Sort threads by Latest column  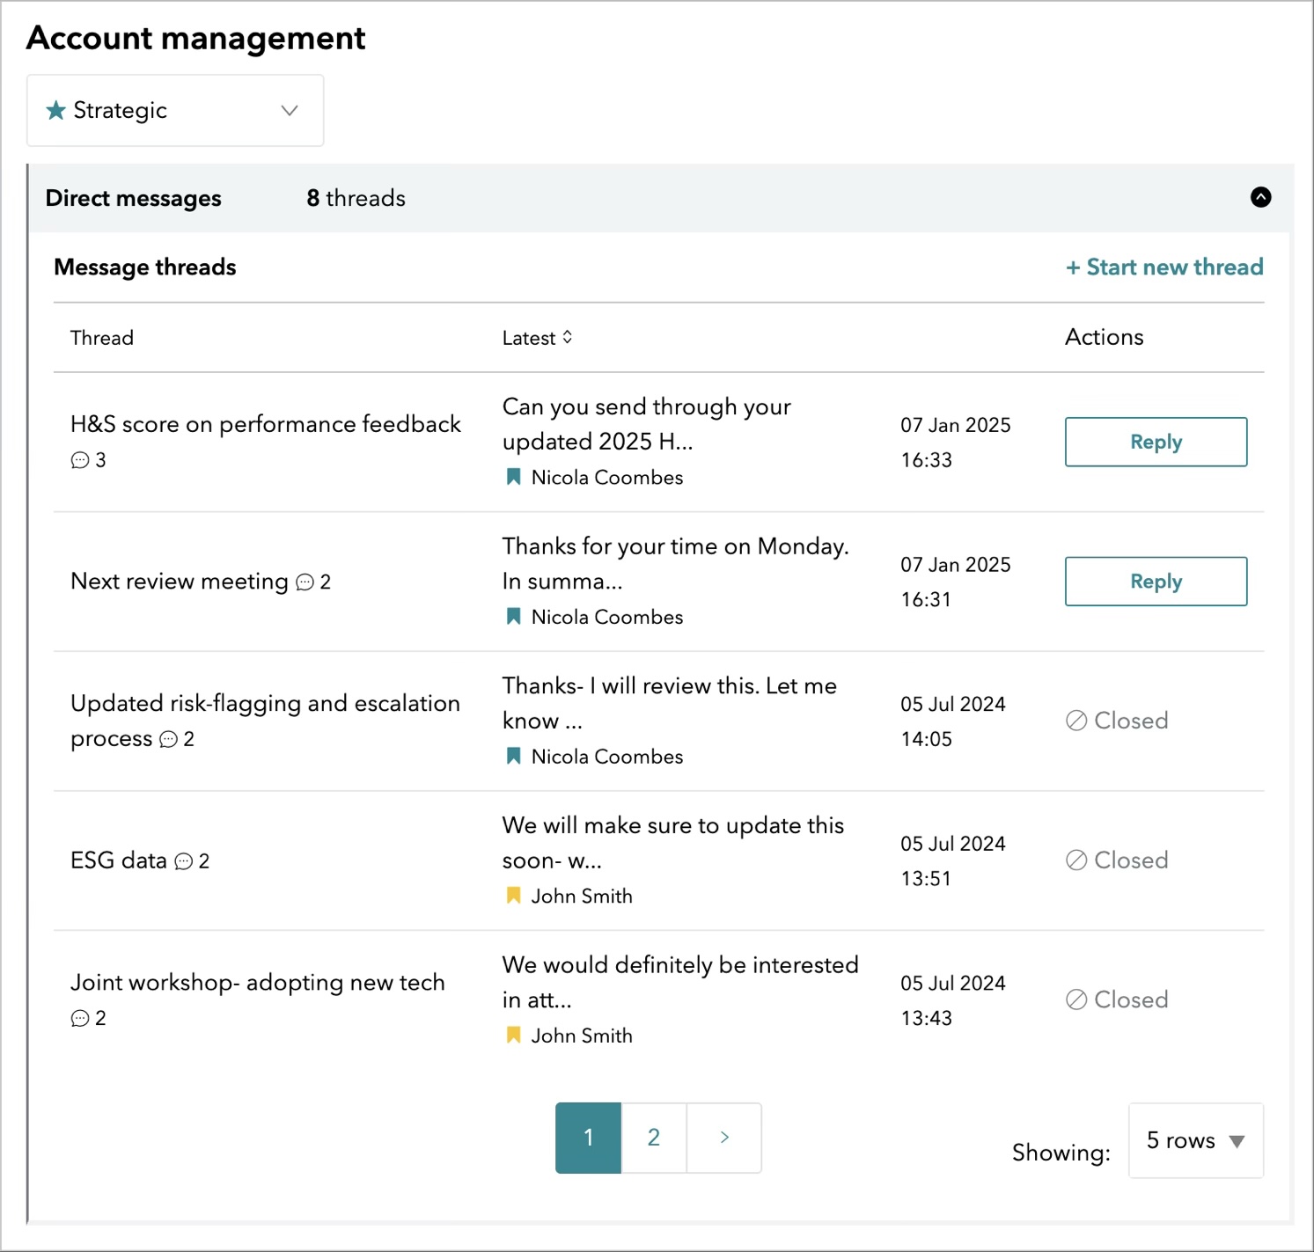(x=538, y=338)
